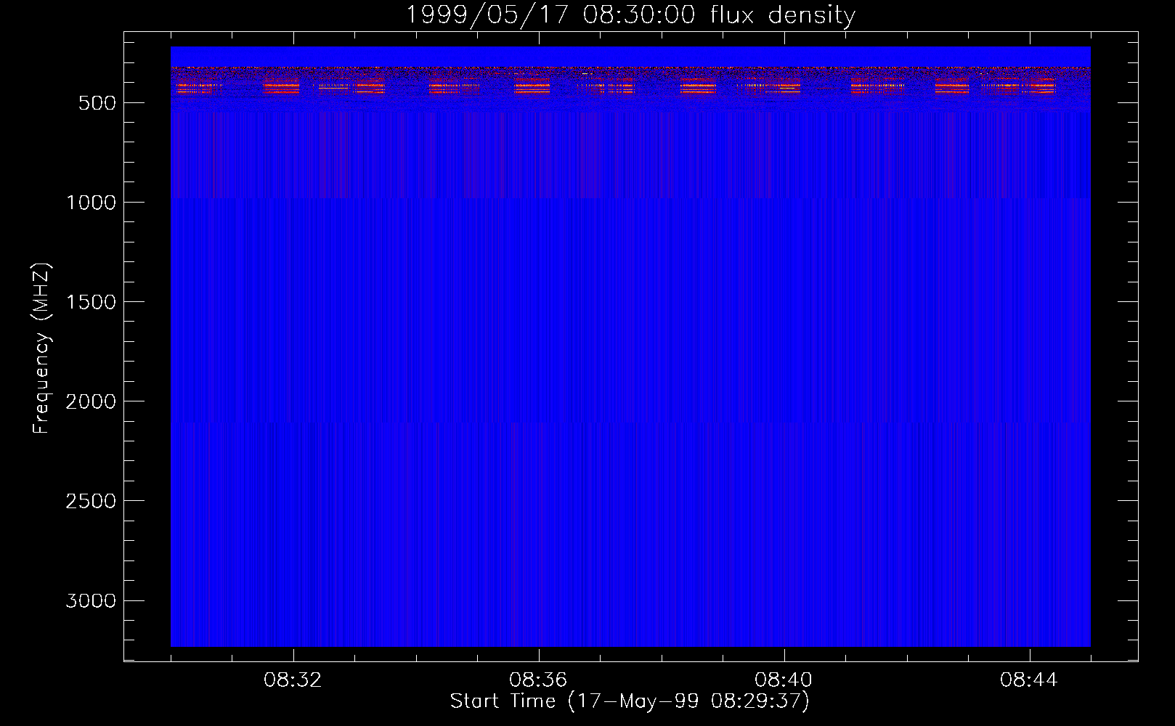Select the 08:44 time tick label
The width and height of the screenshot is (1175, 726).
(1029, 680)
